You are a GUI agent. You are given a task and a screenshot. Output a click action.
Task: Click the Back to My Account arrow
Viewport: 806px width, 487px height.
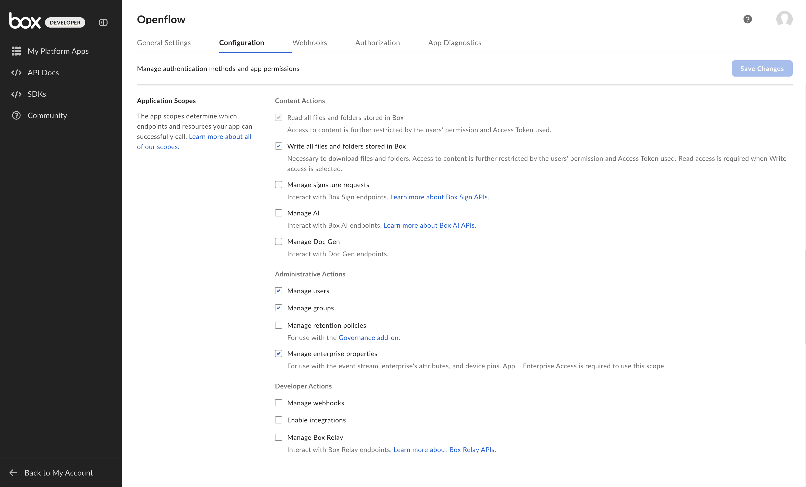13,473
